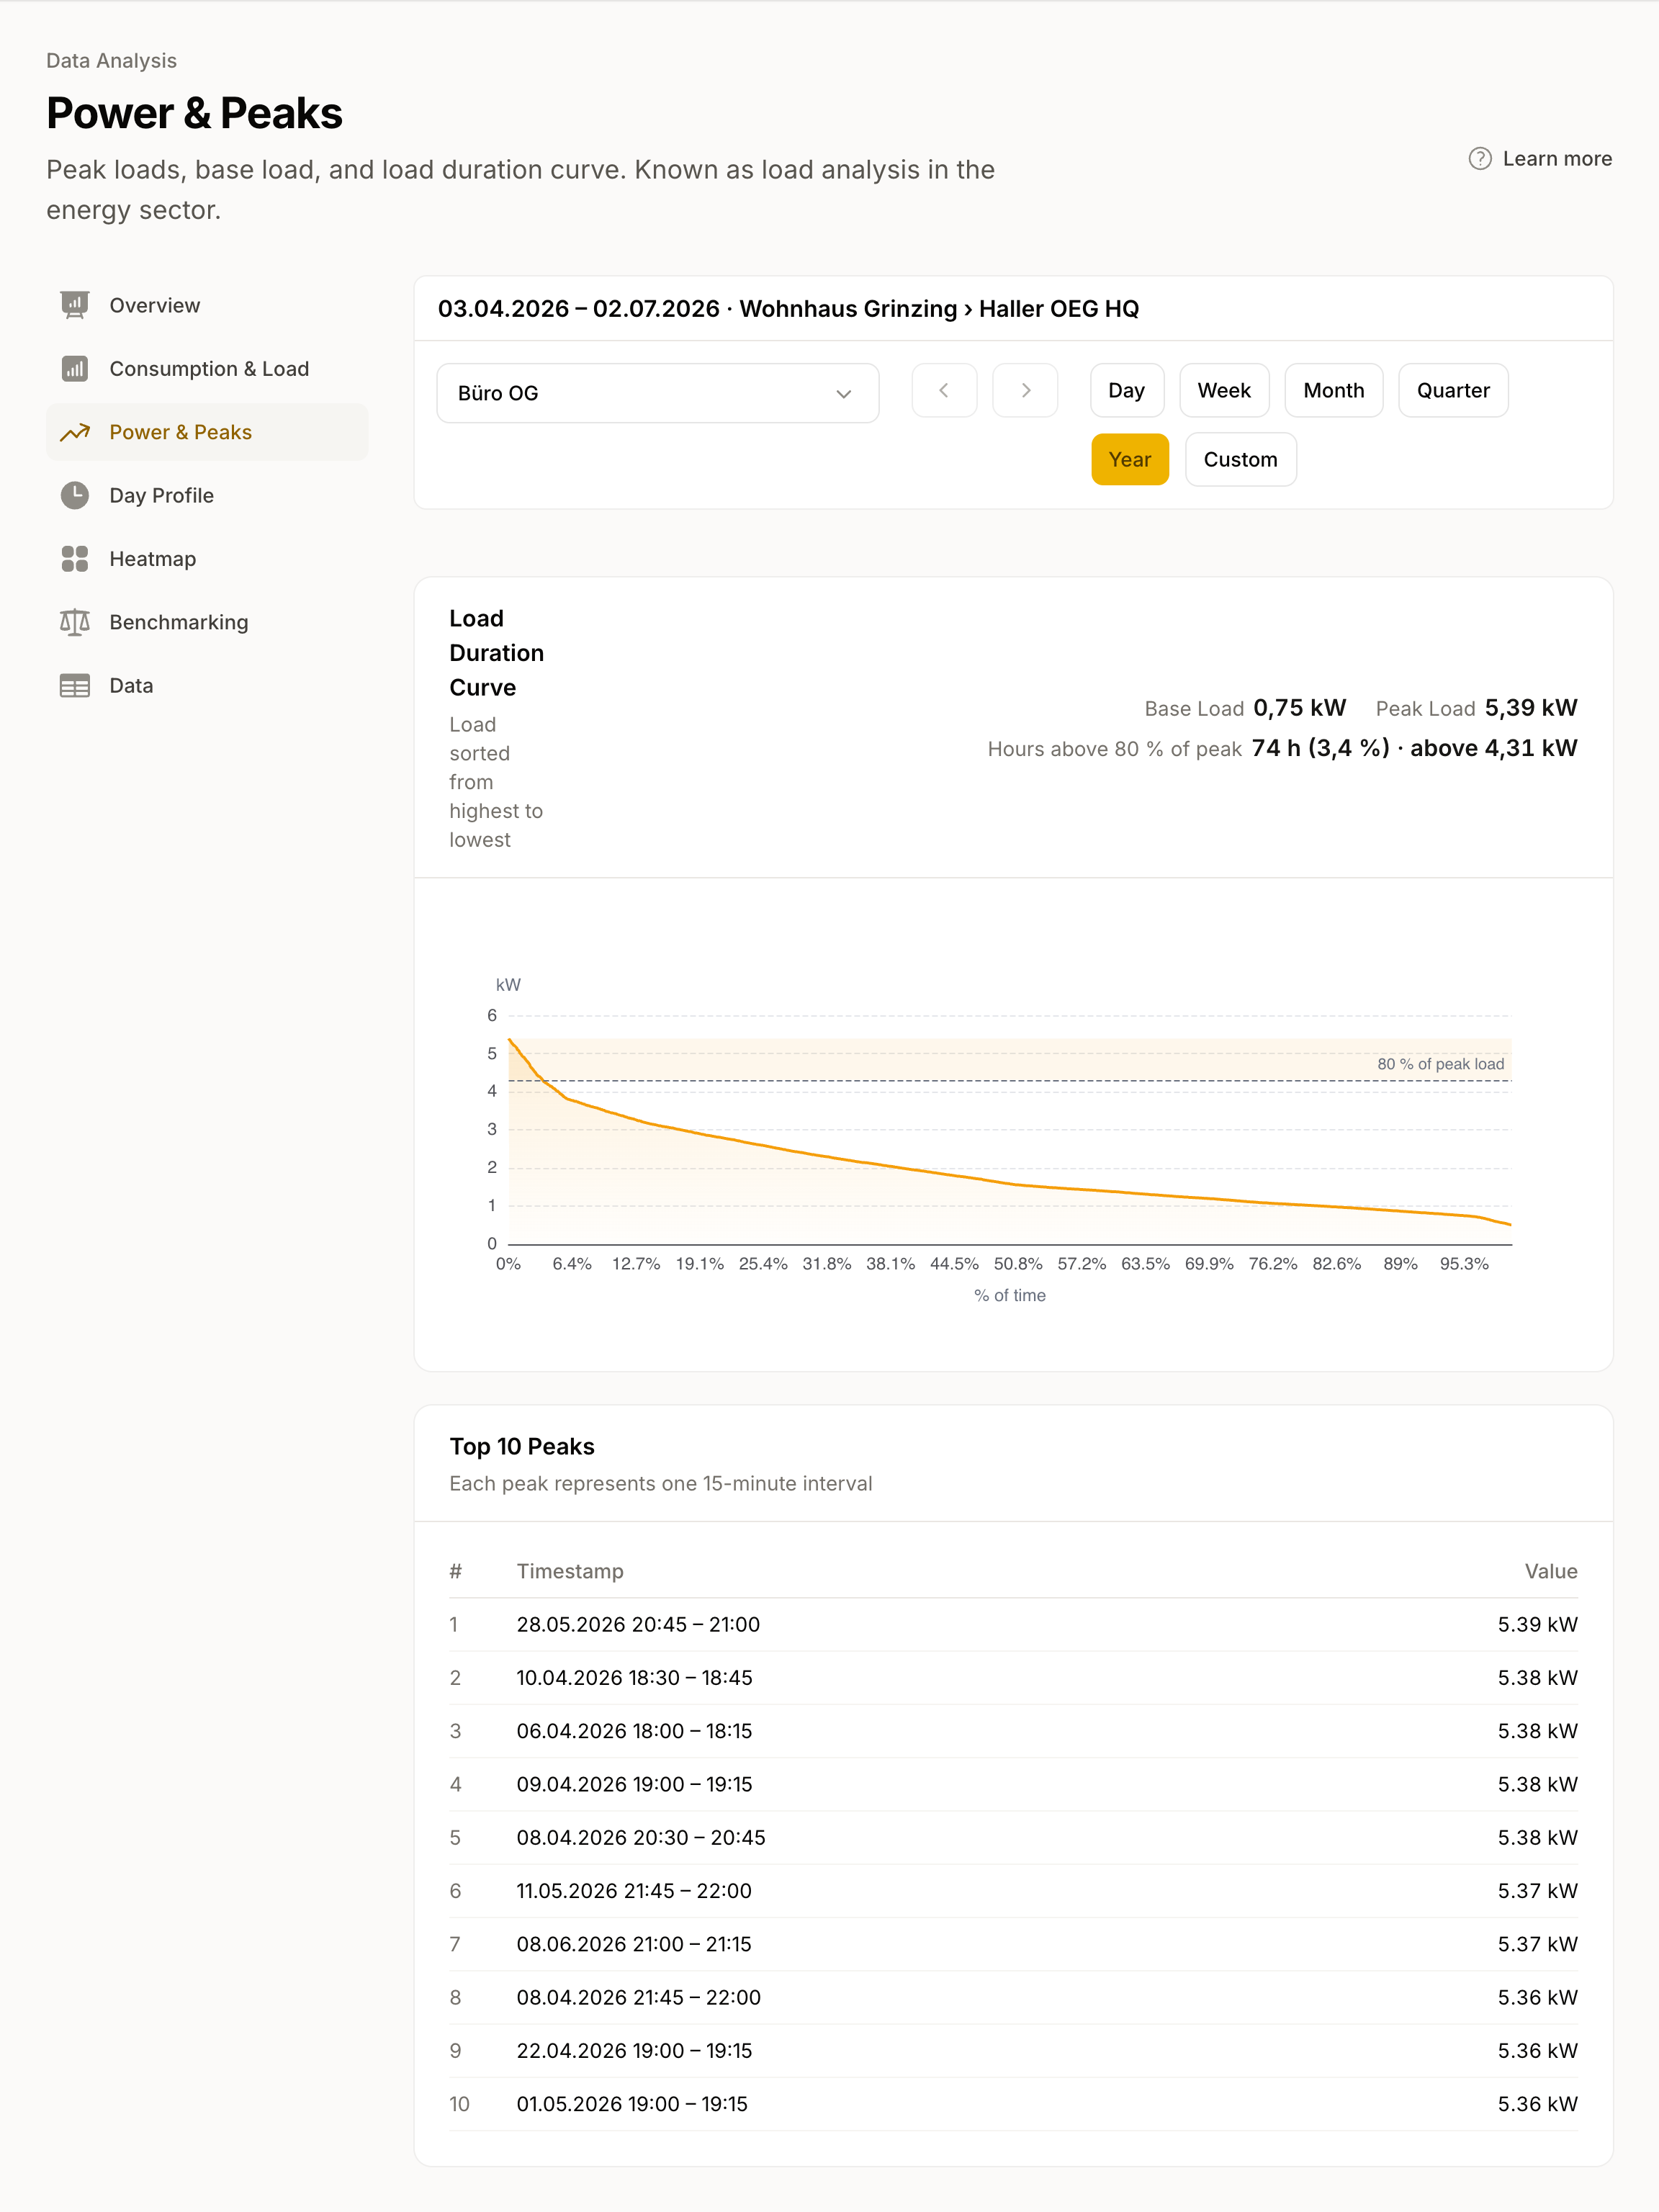
Task: Click the Heatmap grid icon
Action: coord(75,559)
